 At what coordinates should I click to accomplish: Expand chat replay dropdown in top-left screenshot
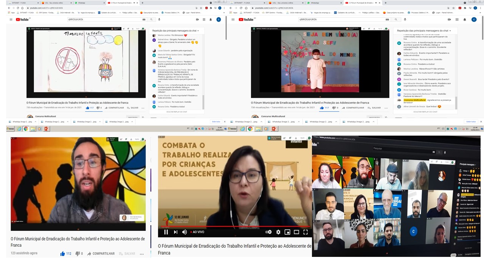[198, 31]
